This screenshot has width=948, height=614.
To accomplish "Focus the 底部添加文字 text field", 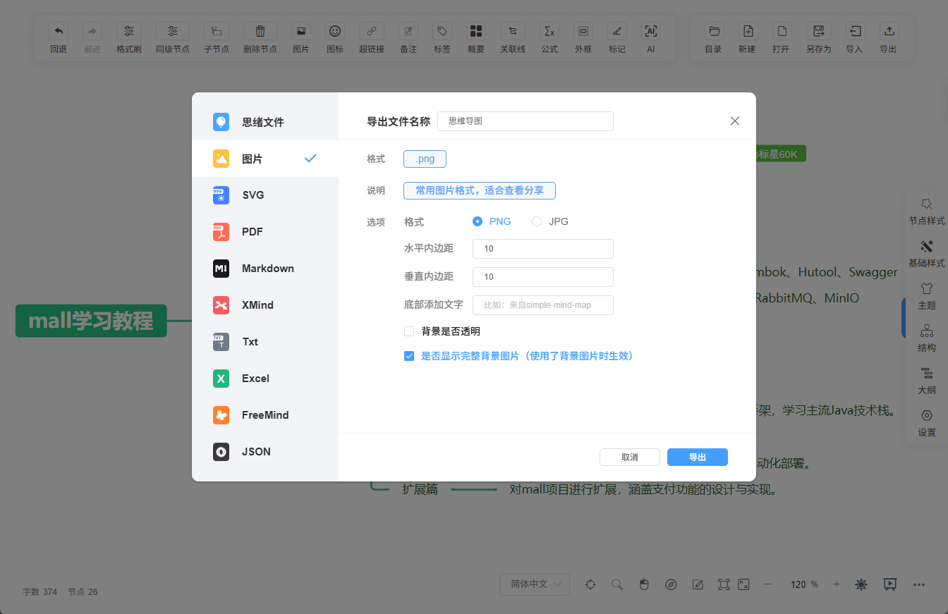I will (x=542, y=305).
